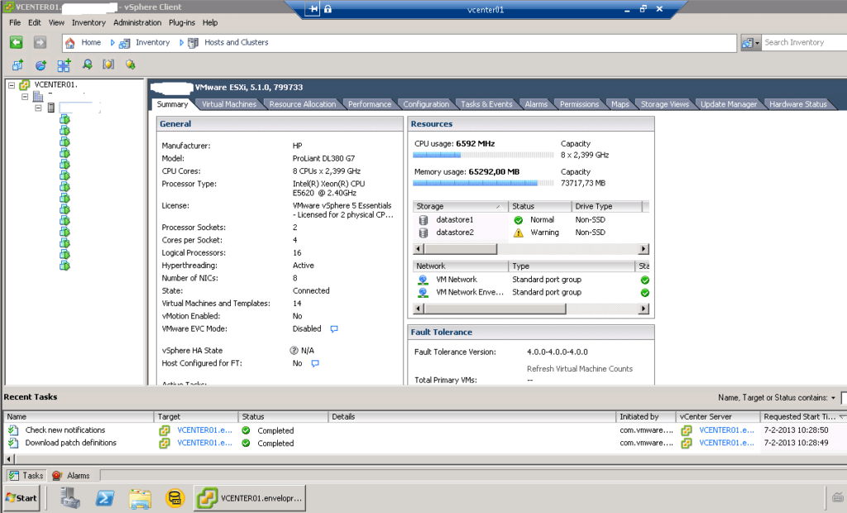Sort by the Storage column header

point(460,207)
